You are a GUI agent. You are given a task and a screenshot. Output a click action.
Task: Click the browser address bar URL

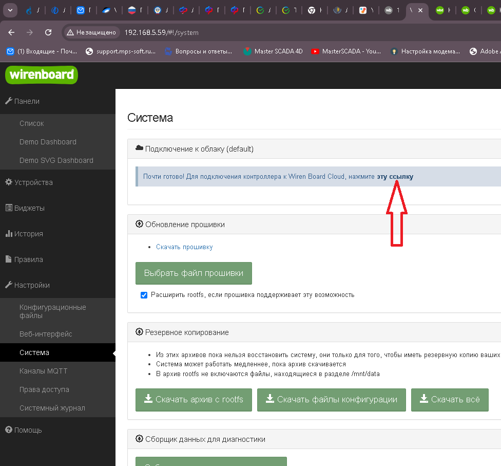click(x=161, y=32)
